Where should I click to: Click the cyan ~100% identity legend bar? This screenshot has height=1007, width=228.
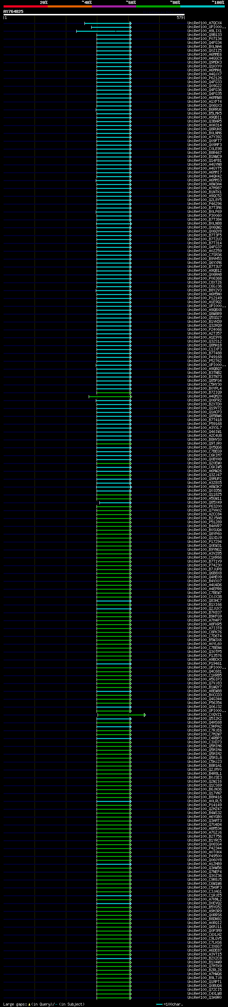click(202, 6)
